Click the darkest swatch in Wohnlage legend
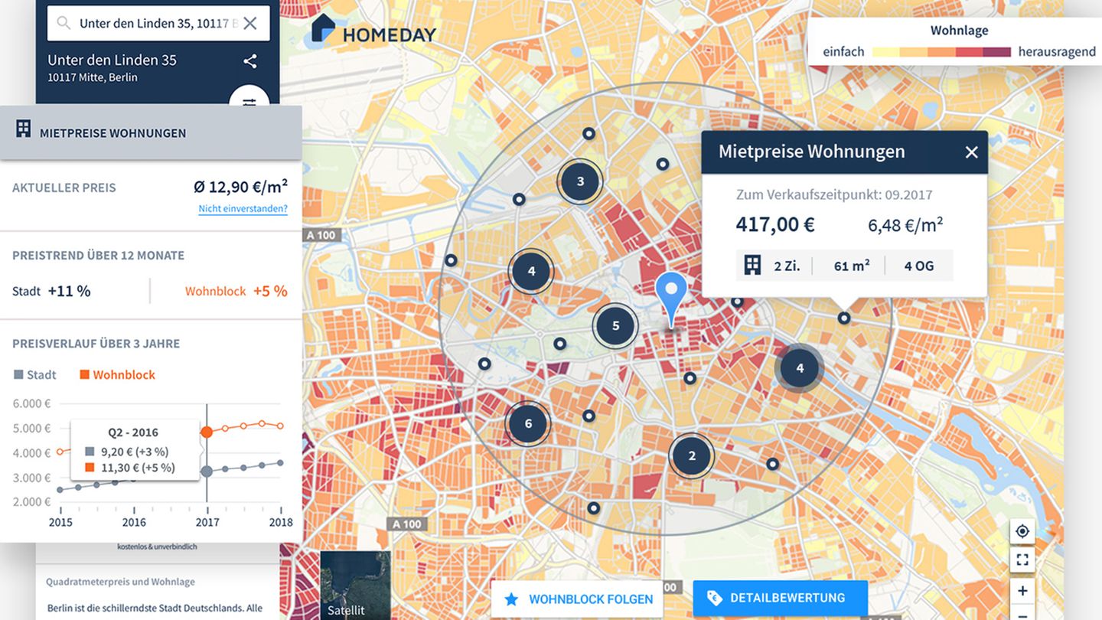The height and width of the screenshot is (620, 1102). (997, 52)
